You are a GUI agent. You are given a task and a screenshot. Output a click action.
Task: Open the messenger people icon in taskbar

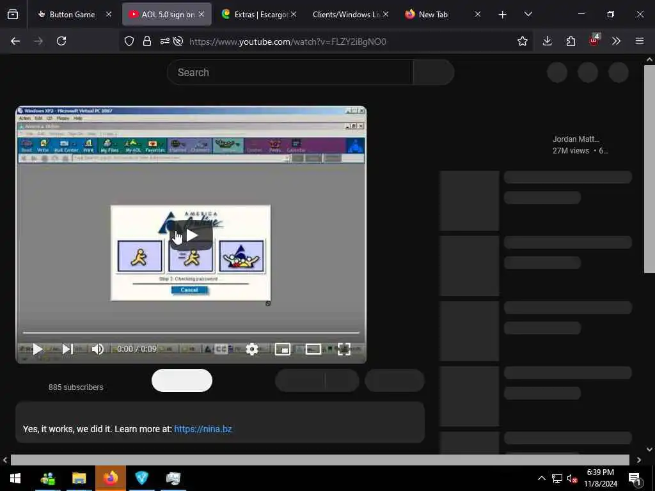(x=47, y=478)
